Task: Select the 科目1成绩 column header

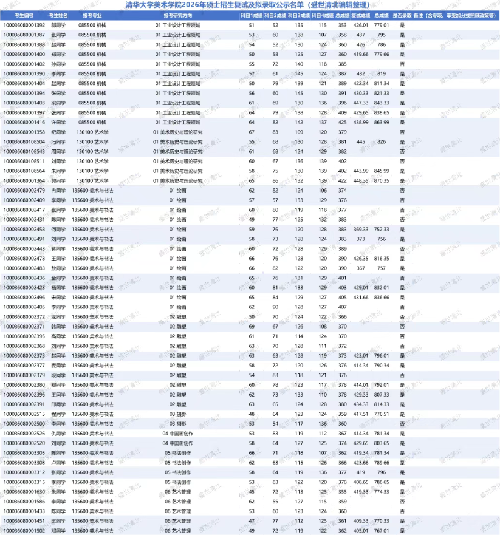Action: tap(251, 15)
